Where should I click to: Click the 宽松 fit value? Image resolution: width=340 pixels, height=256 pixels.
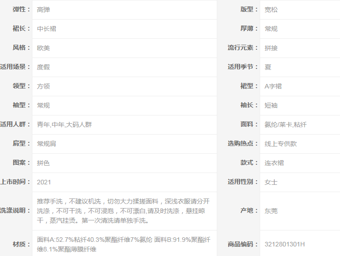[271, 10]
